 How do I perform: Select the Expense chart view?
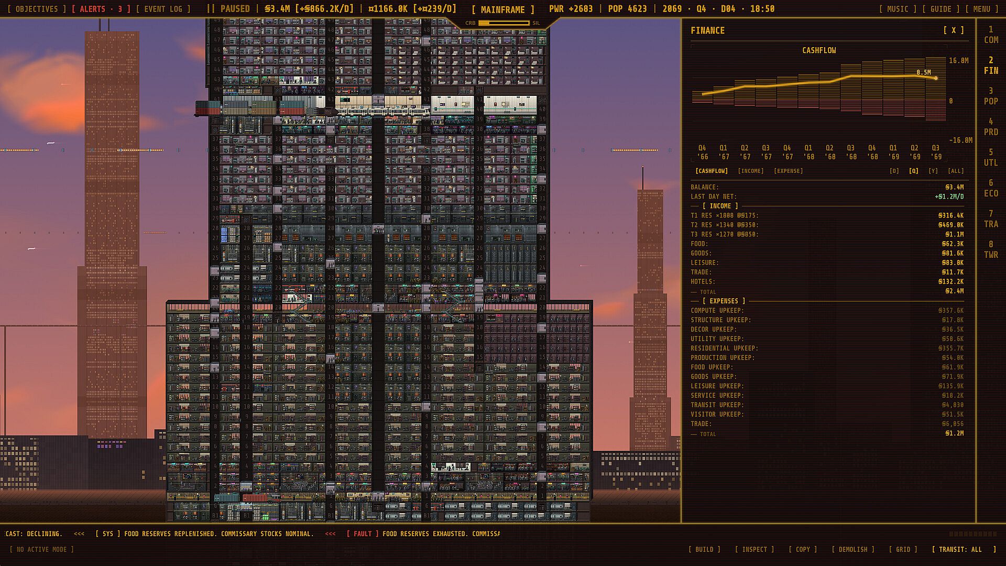(x=789, y=171)
